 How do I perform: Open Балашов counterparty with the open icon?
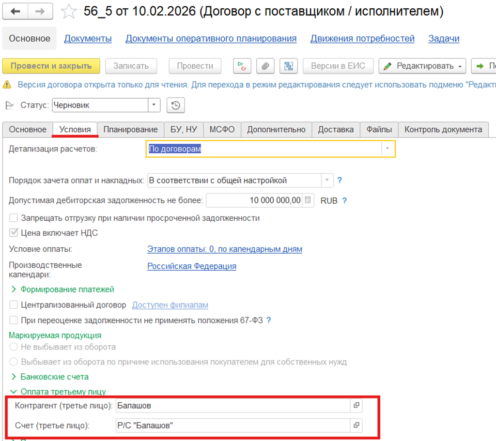point(356,405)
